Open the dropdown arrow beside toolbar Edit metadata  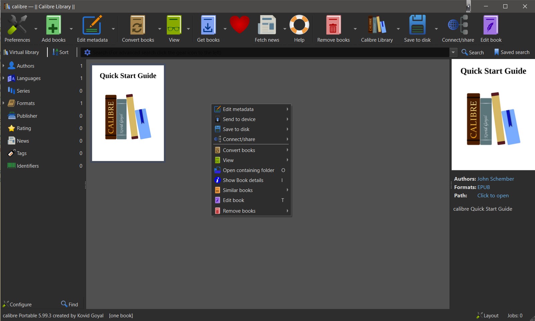pos(113,29)
